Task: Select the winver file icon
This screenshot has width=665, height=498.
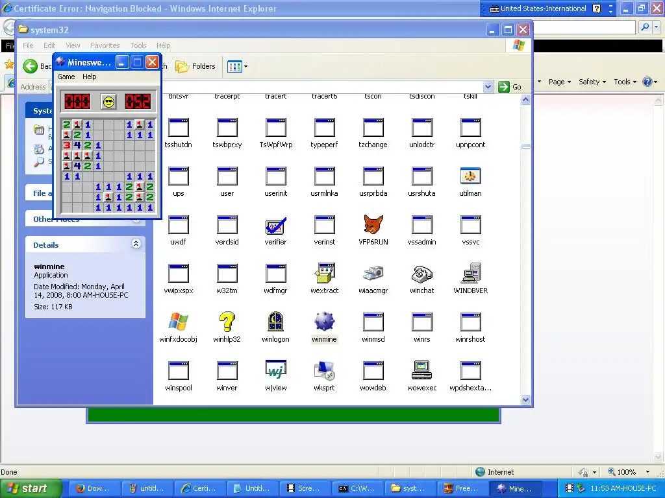Action: click(227, 371)
